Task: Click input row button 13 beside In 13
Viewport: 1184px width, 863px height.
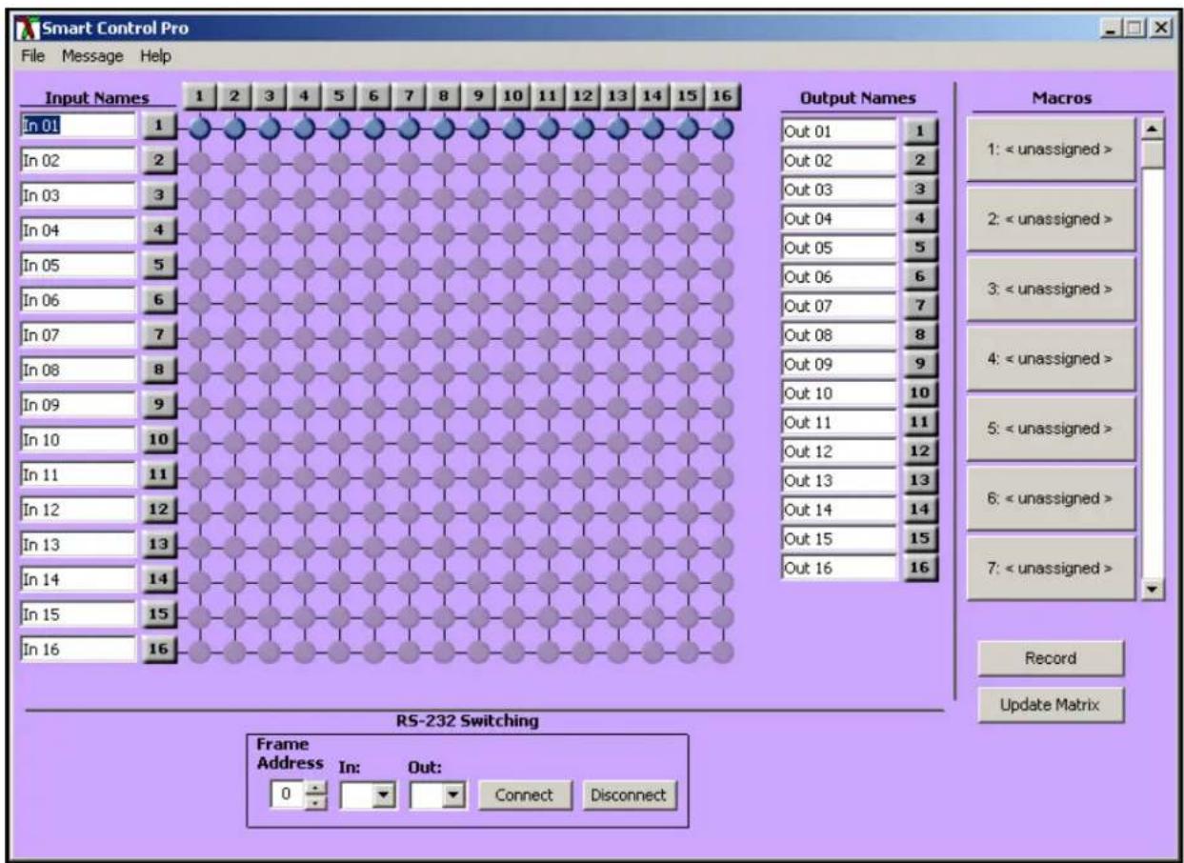Action: pos(159,545)
